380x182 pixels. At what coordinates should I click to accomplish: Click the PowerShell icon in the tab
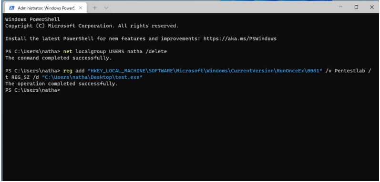coord(11,8)
